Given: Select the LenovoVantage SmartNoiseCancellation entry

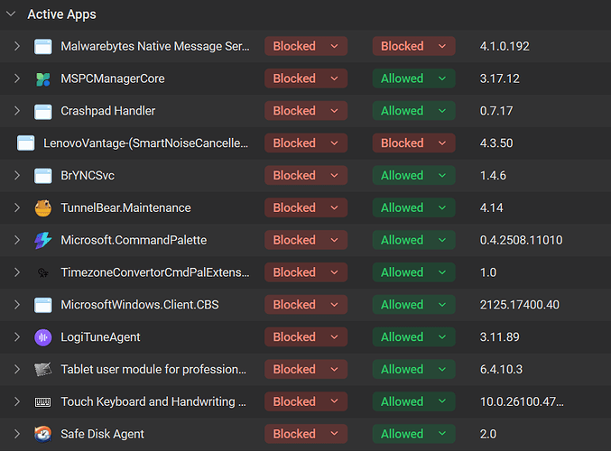Looking at the screenshot, I should point(145,143).
